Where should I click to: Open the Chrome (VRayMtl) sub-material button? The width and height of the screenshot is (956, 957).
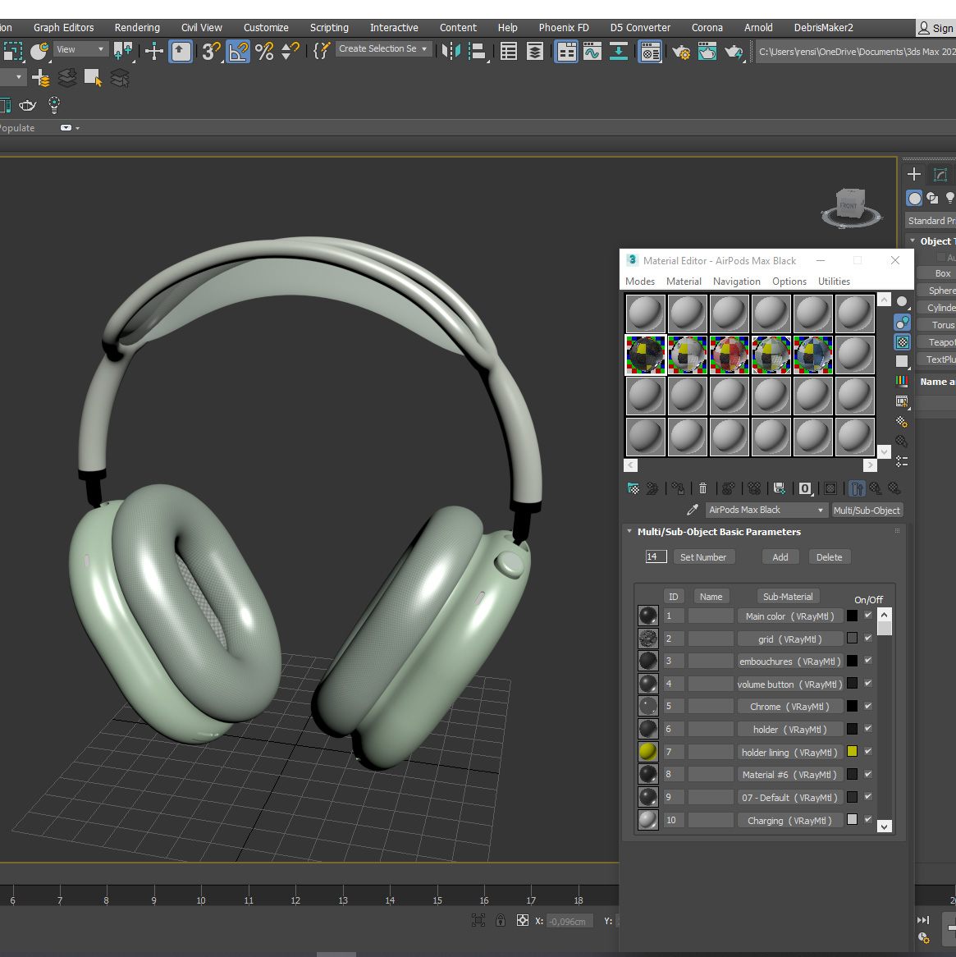(x=789, y=707)
